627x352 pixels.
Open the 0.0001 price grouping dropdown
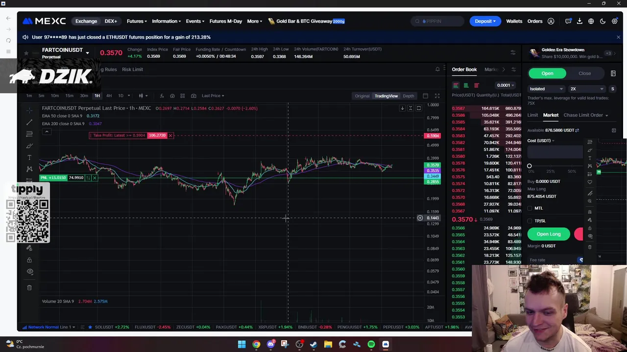point(505,85)
